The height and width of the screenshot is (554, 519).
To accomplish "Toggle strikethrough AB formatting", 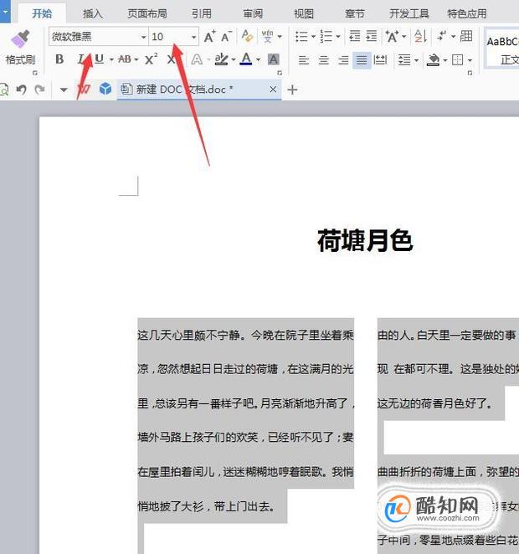I will 125,59.
